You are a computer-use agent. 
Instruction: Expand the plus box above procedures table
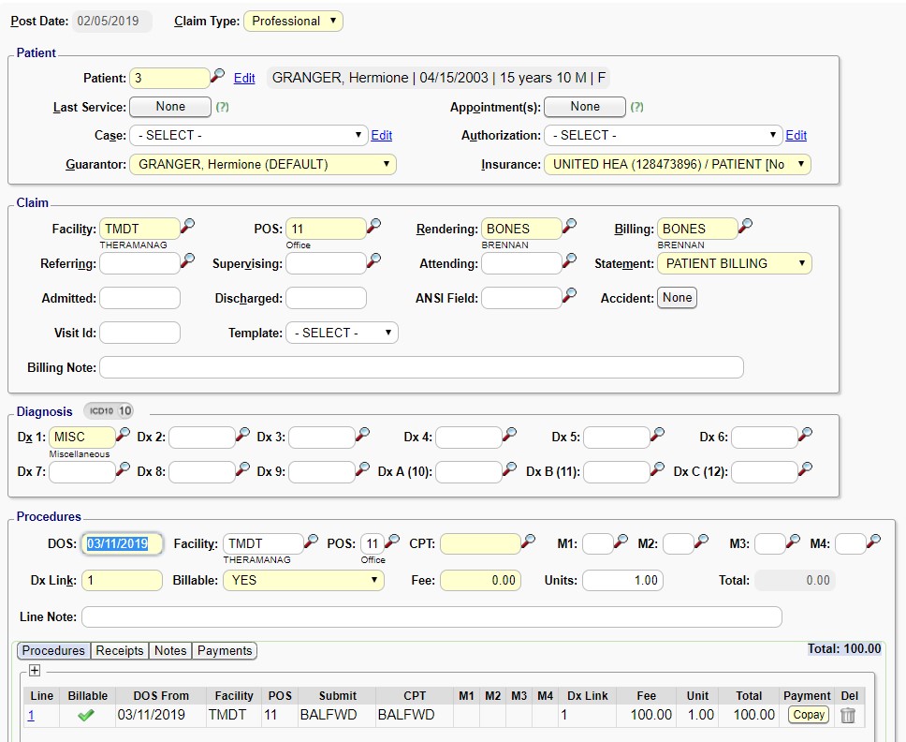[35, 670]
